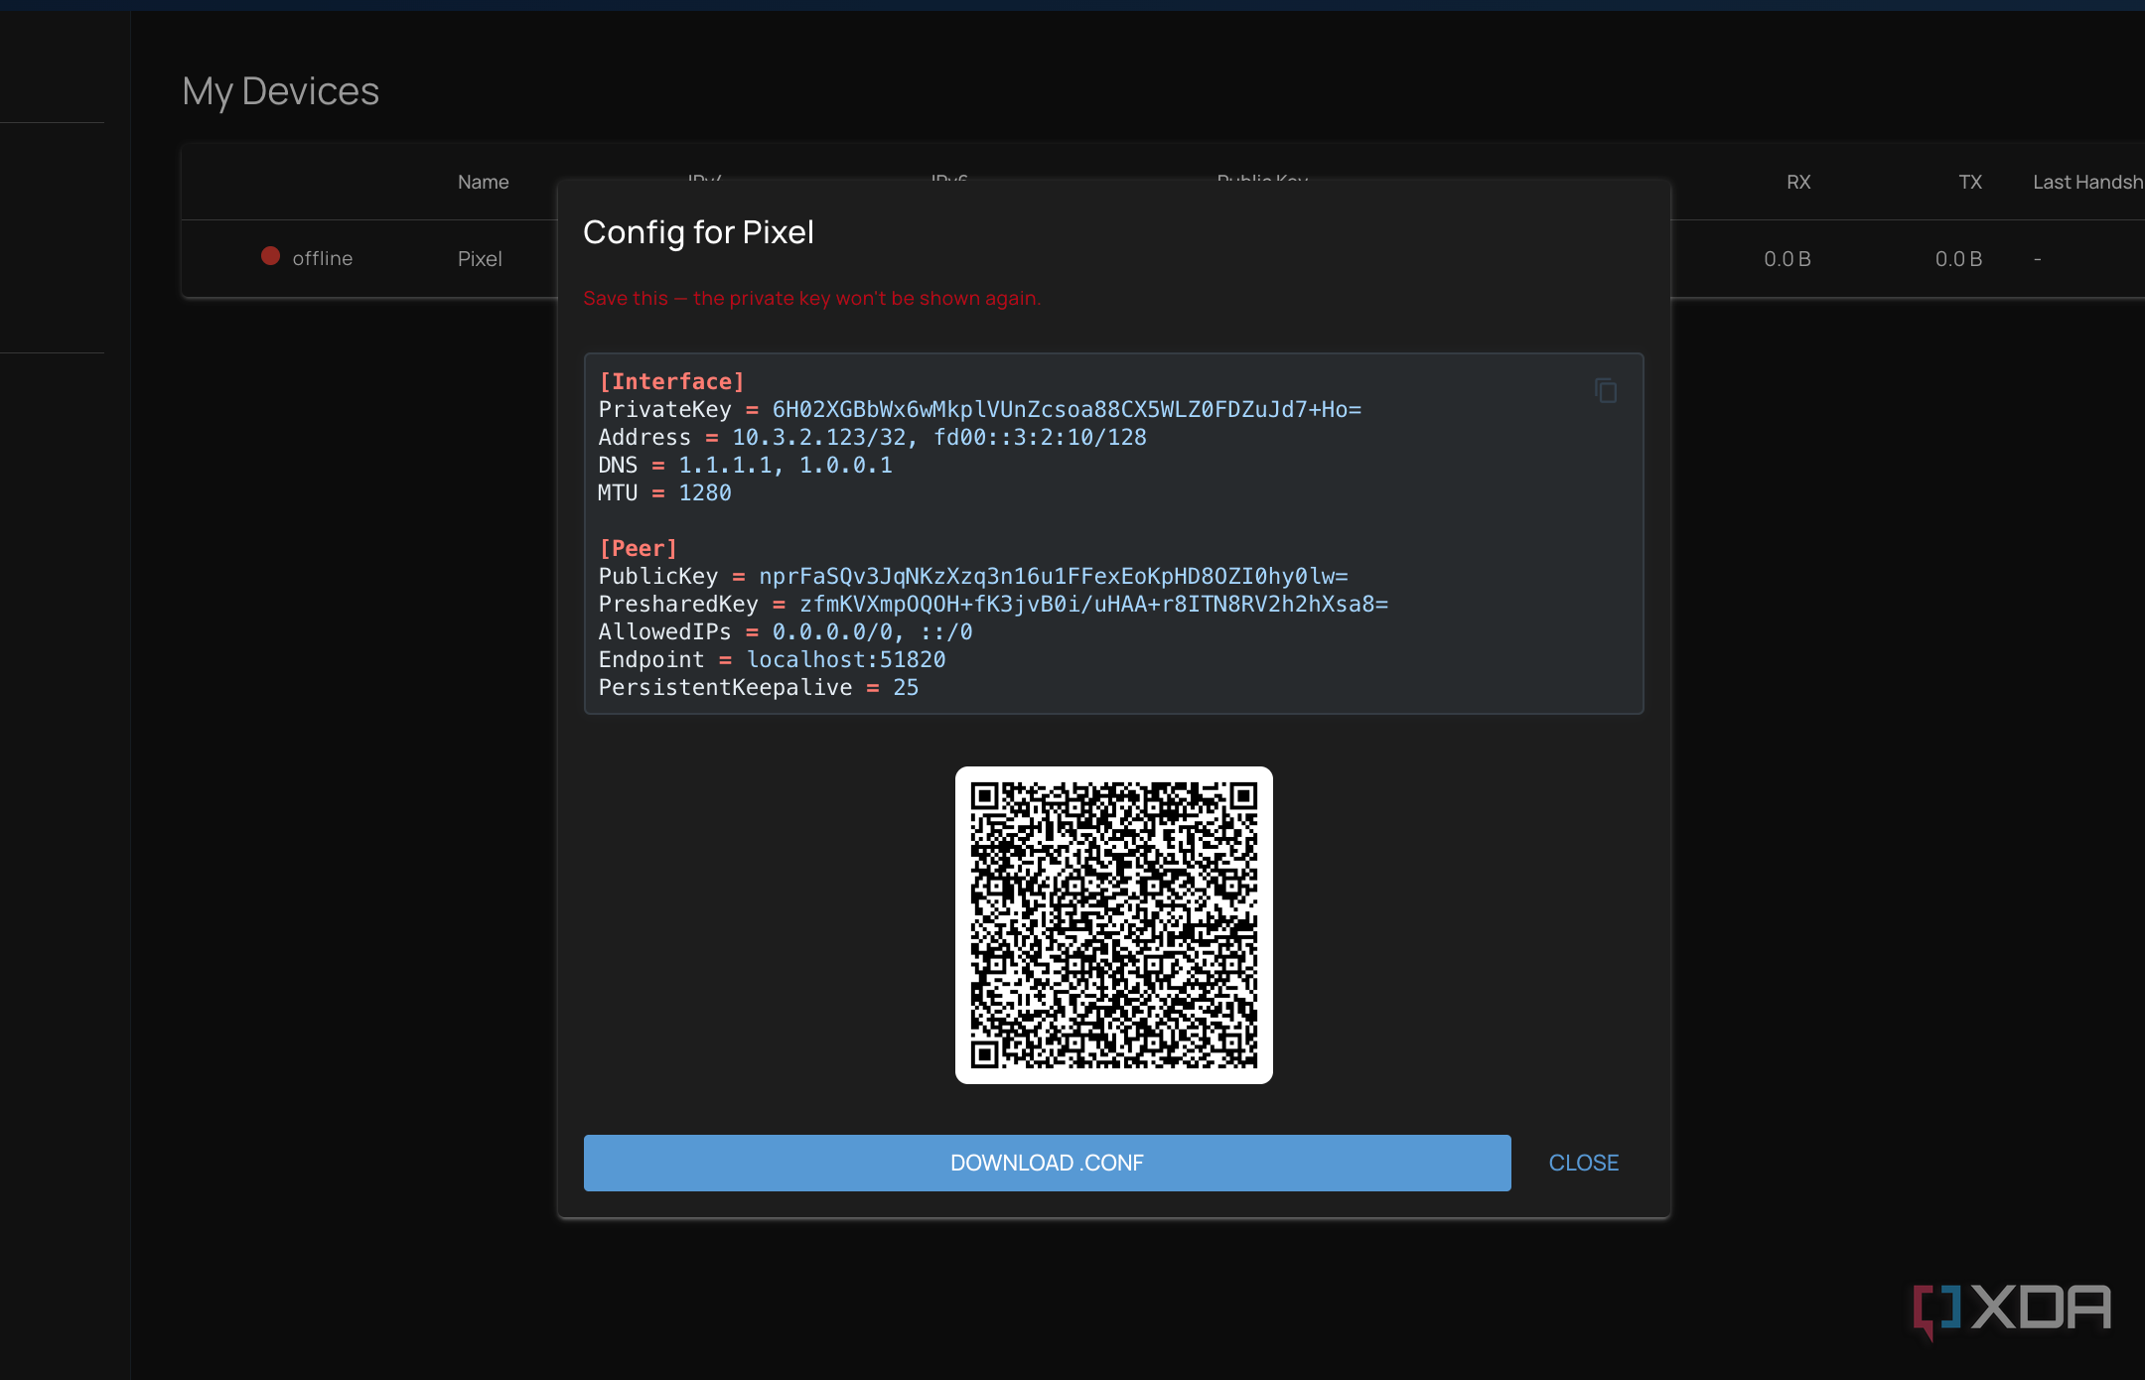Click the QR code image
The width and height of the screenshot is (2145, 1380).
(x=1113, y=924)
